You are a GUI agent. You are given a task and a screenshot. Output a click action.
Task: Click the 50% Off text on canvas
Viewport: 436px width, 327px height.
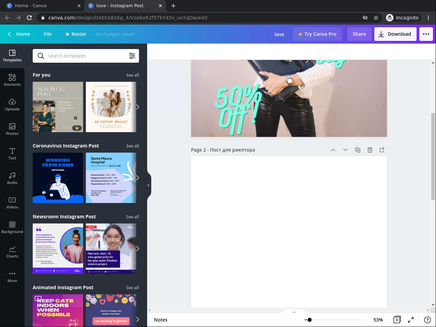[238, 109]
